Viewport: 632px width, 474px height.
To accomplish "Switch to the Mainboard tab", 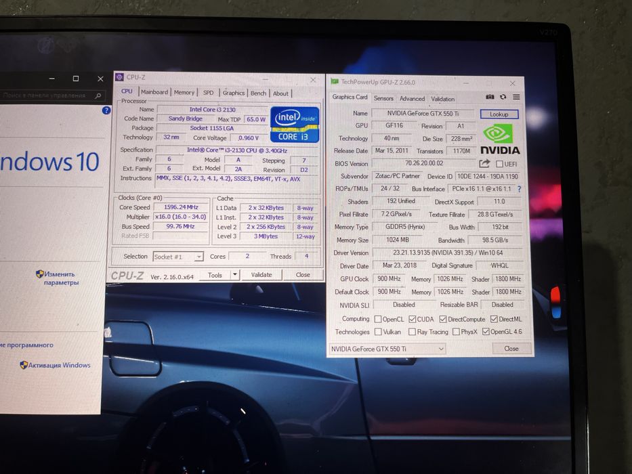I will click(154, 92).
